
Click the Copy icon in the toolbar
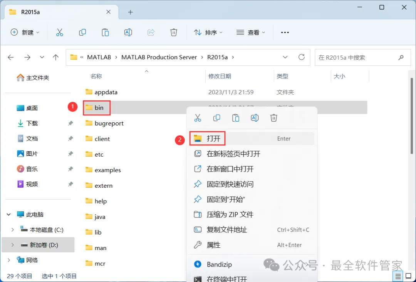click(x=82, y=32)
